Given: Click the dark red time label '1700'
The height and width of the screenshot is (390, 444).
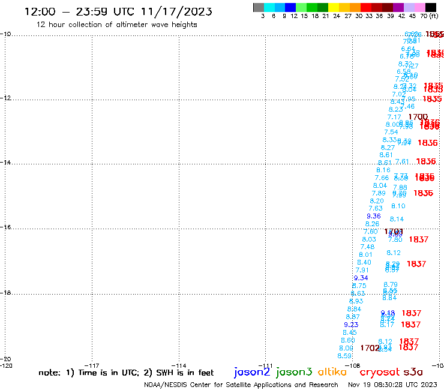Looking at the screenshot, I should (x=418, y=116).
